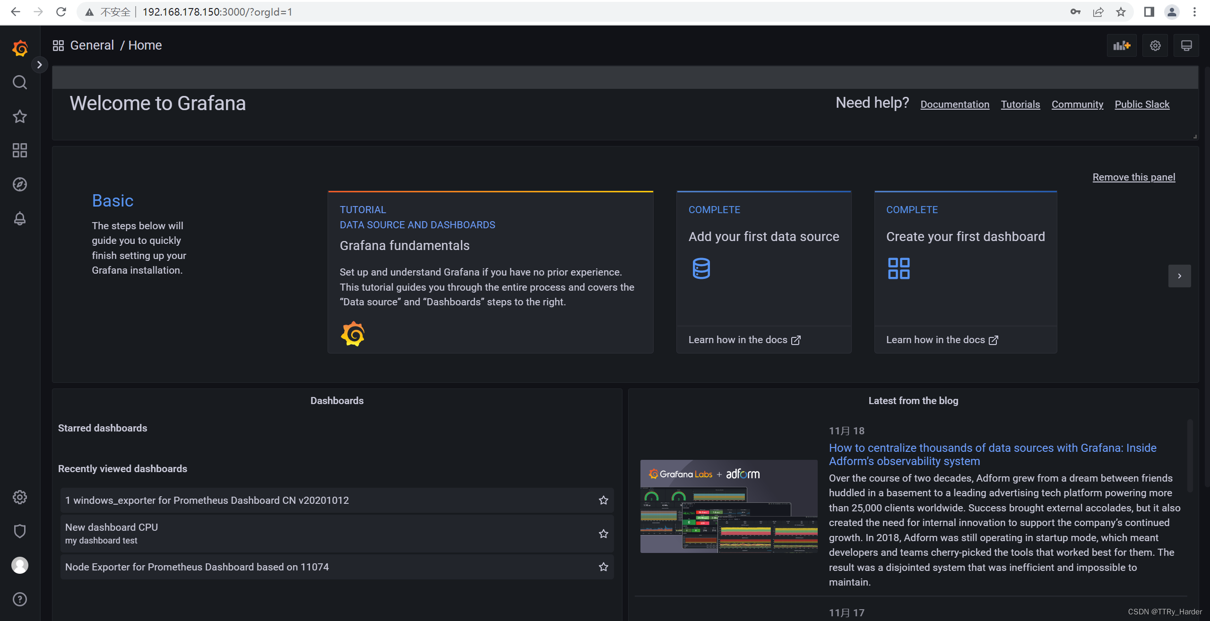Click the Grafana logo in the tutorial card
1210x621 pixels.
(x=353, y=334)
